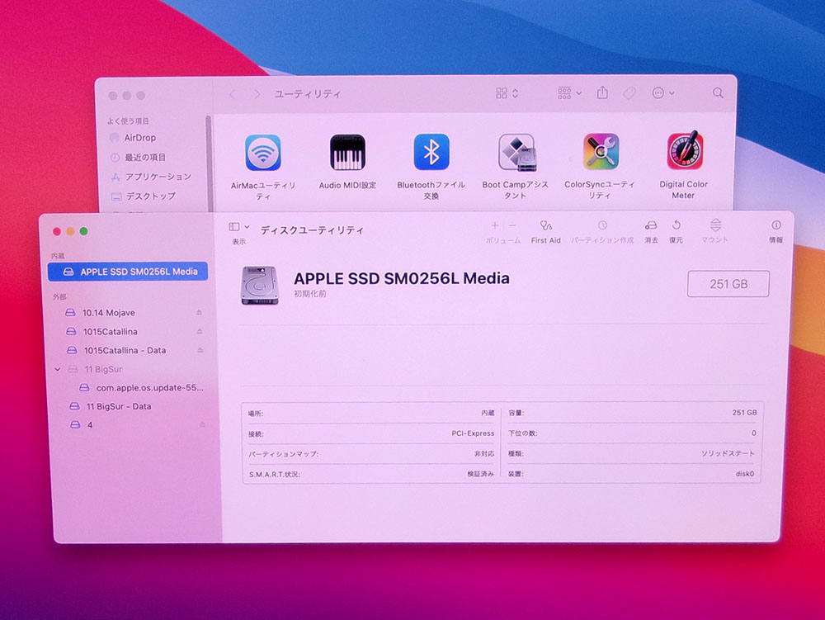Open ColorSyncユーティリティ icon in Finder
This screenshot has width=825, height=620.
601,152
